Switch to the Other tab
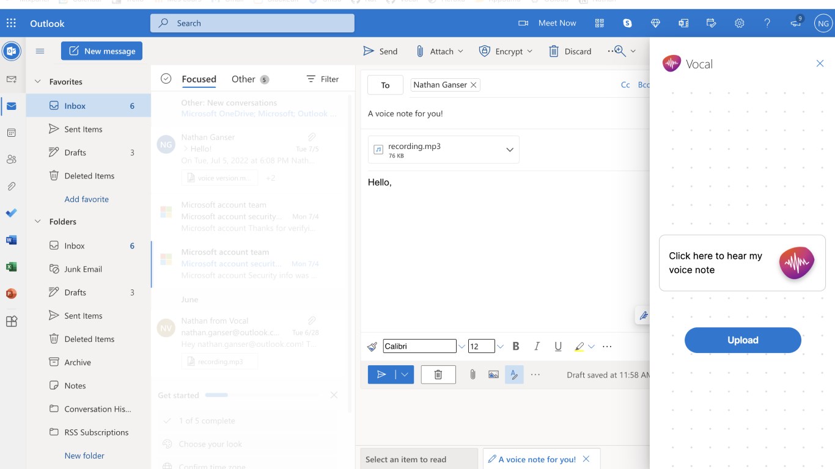 [250, 79]
